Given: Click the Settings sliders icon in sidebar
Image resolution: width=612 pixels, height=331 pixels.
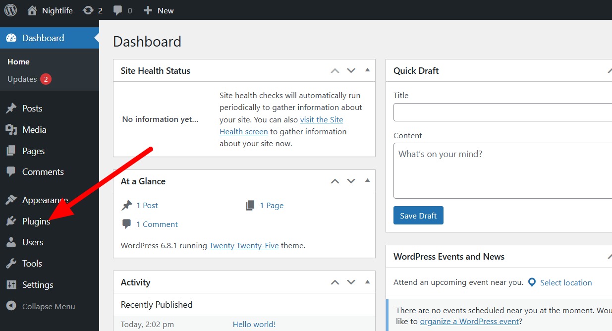Looking at the screenshot, I should [11, 285].
